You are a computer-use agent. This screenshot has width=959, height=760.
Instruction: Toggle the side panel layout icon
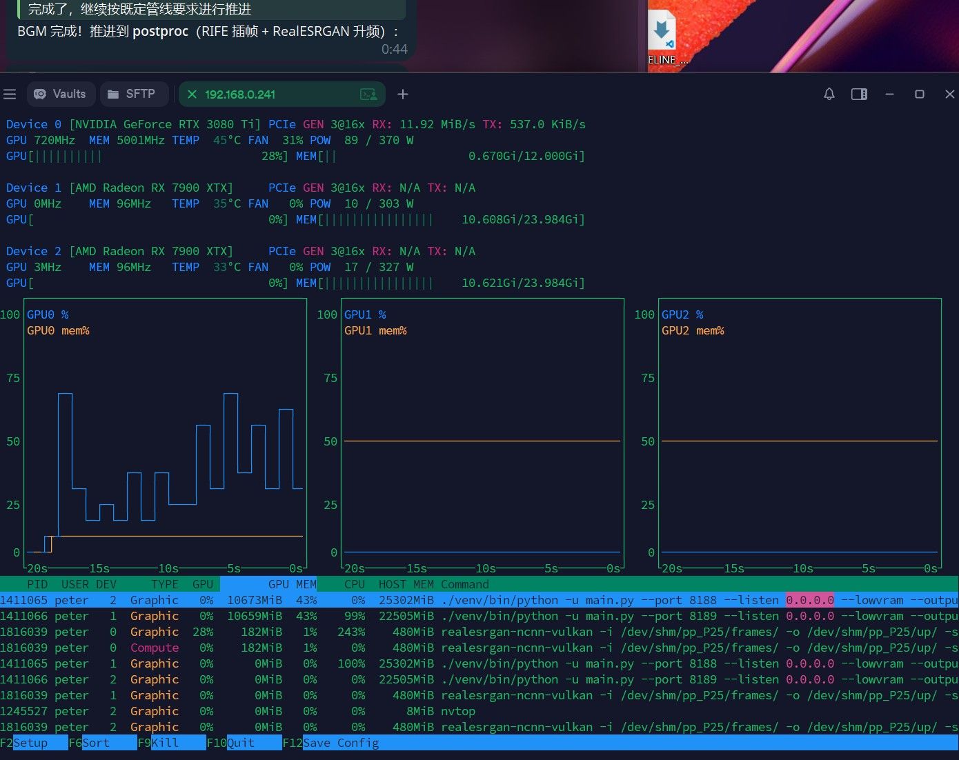tap(859, 94)
